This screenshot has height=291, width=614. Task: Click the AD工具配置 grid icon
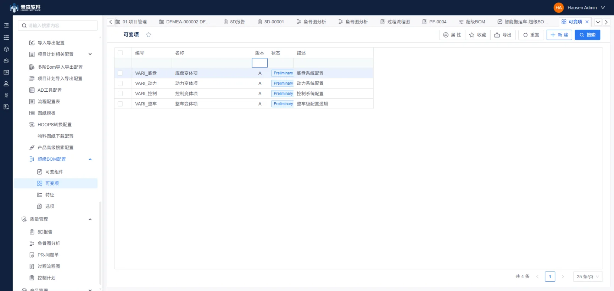click(32, 90)
